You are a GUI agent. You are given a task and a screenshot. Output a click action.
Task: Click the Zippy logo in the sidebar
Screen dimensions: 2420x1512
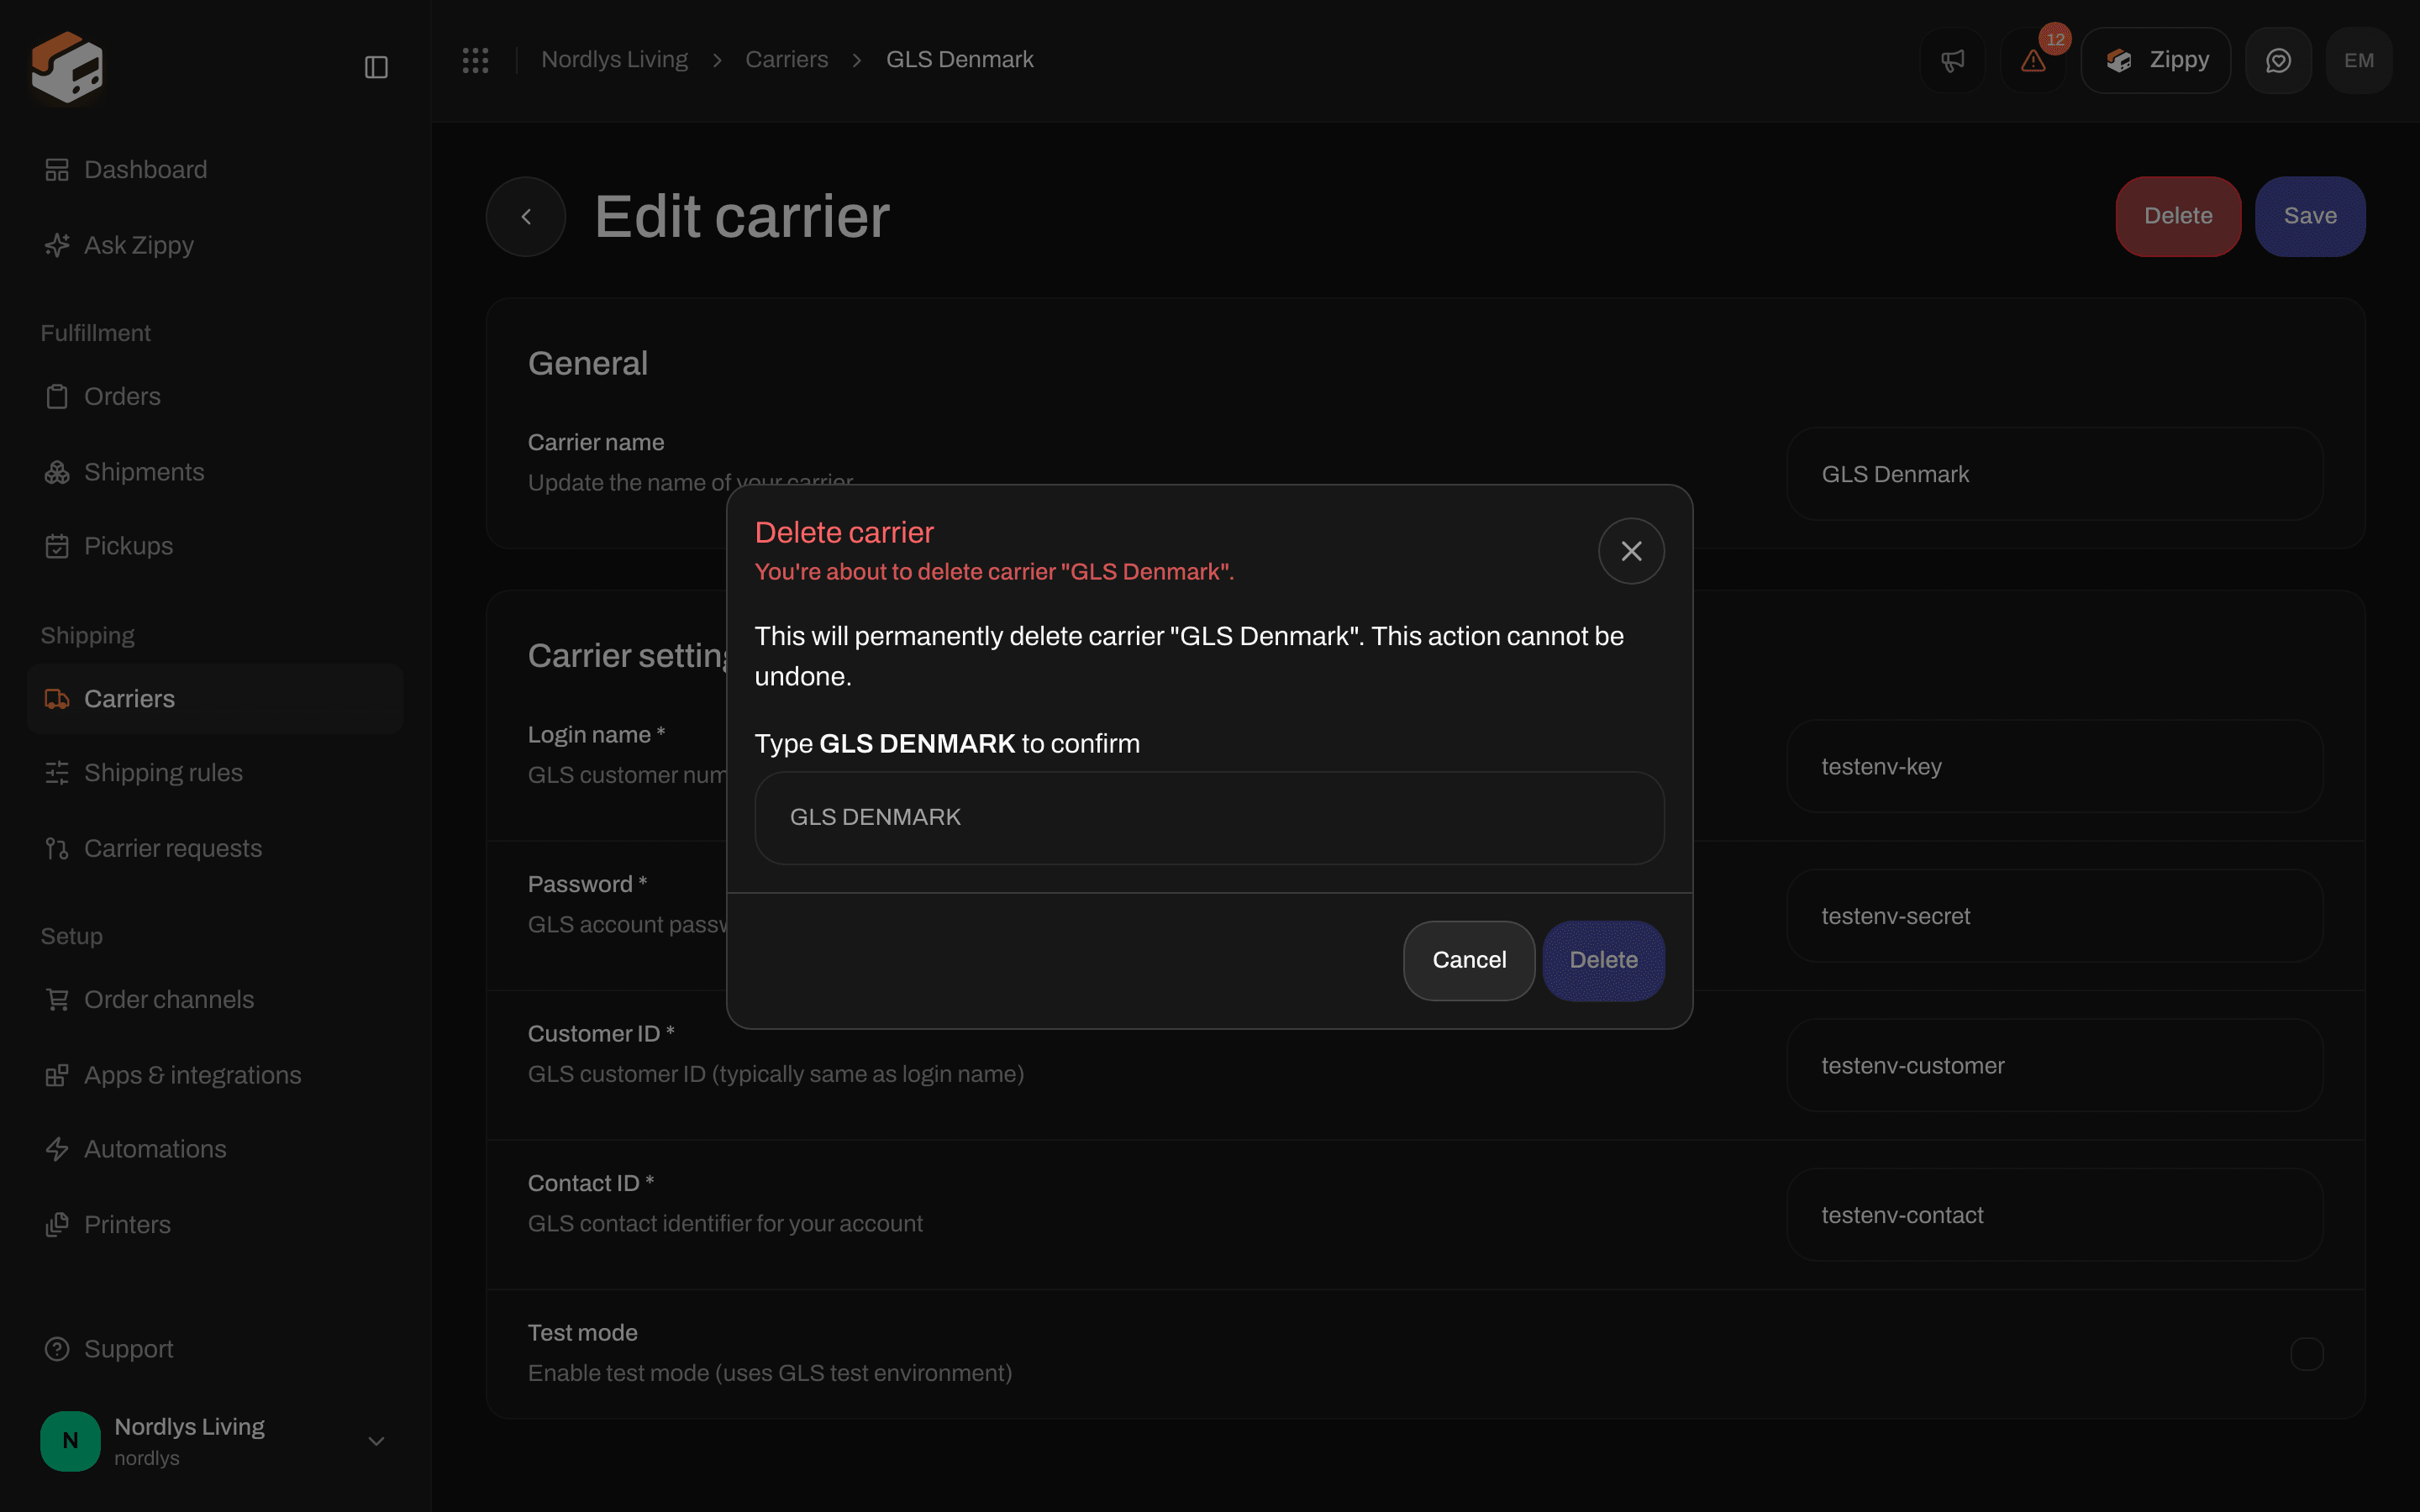click(x=67, y=67)
